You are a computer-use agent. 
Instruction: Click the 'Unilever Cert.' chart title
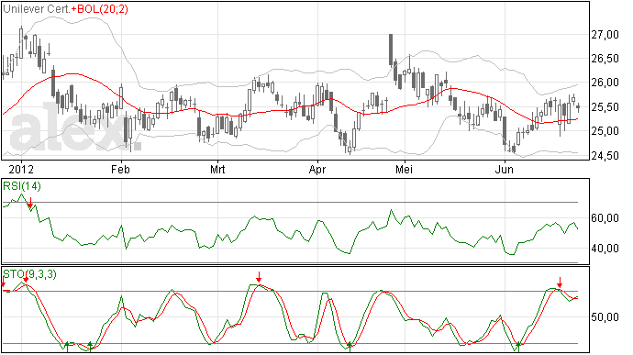[x=37, y=9]
